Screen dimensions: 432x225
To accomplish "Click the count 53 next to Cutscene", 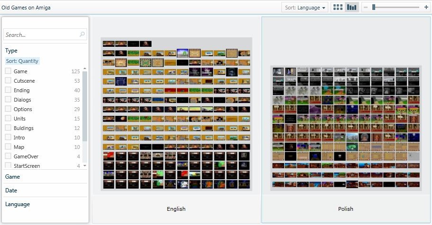I will click(77, 81).
